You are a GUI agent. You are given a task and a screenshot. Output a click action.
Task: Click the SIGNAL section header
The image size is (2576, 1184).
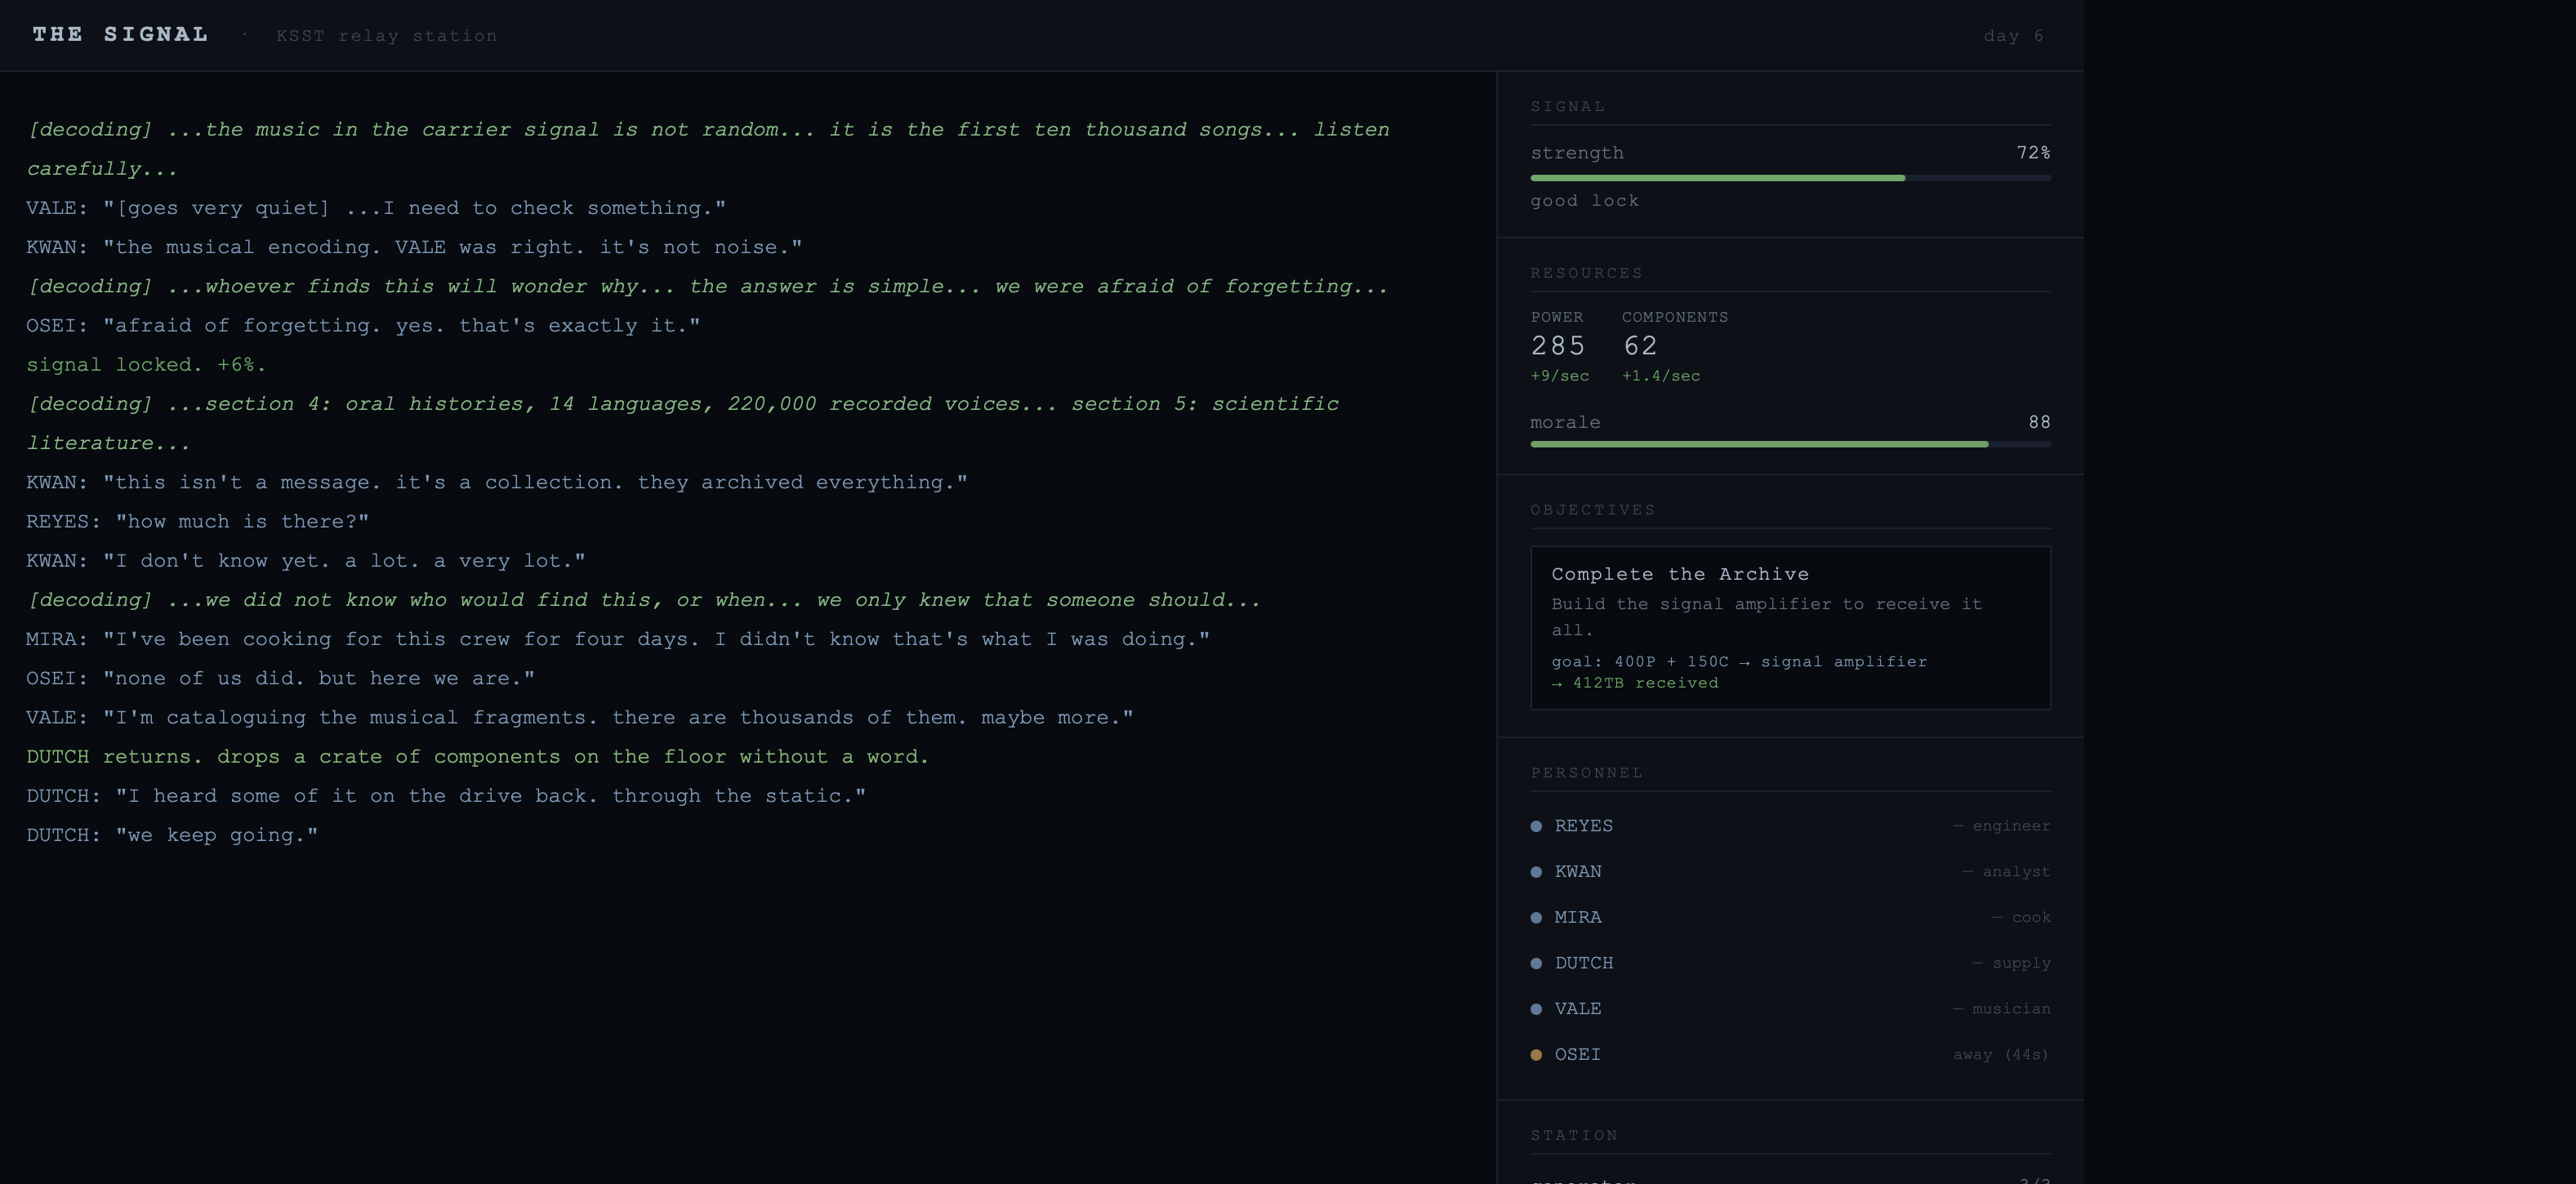[x=1567, y=107]
